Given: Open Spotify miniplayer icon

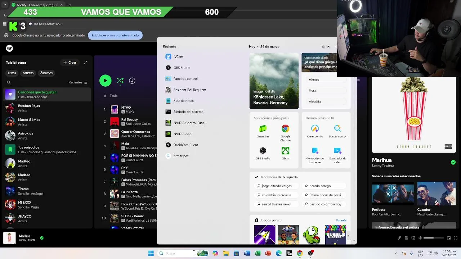Looking at the screenshot, I should point(449,238).
